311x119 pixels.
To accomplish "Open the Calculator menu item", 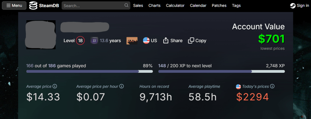I will 175,5.
